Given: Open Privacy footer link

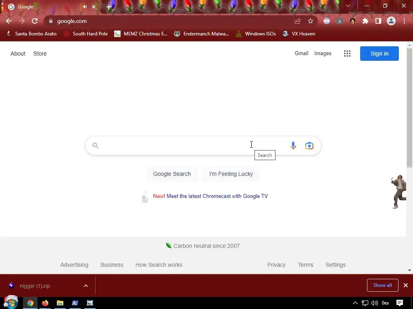Looking at the screenshot, I should [276, 265].
